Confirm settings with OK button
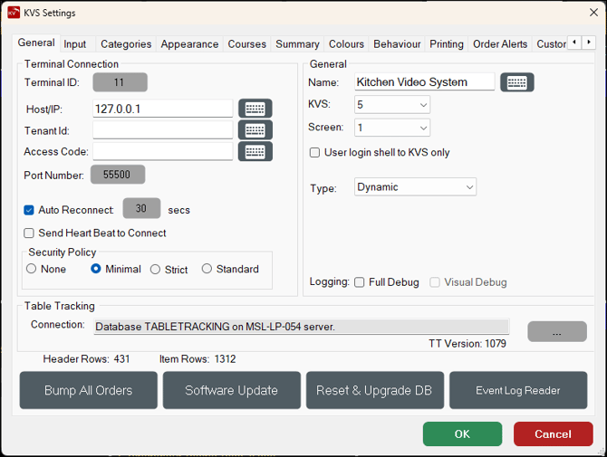Image resolution: width=607 pixels, height=457 pixels. [x=462, y=433]
